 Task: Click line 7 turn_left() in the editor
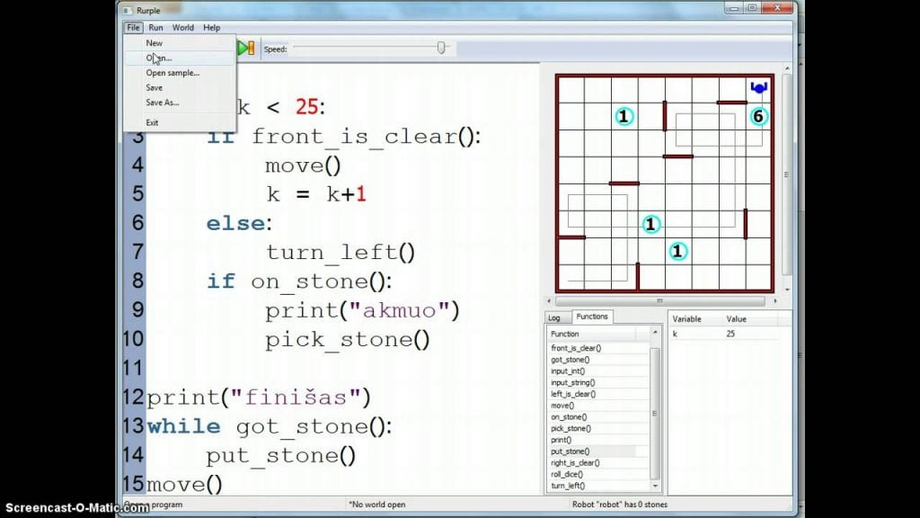341,253
